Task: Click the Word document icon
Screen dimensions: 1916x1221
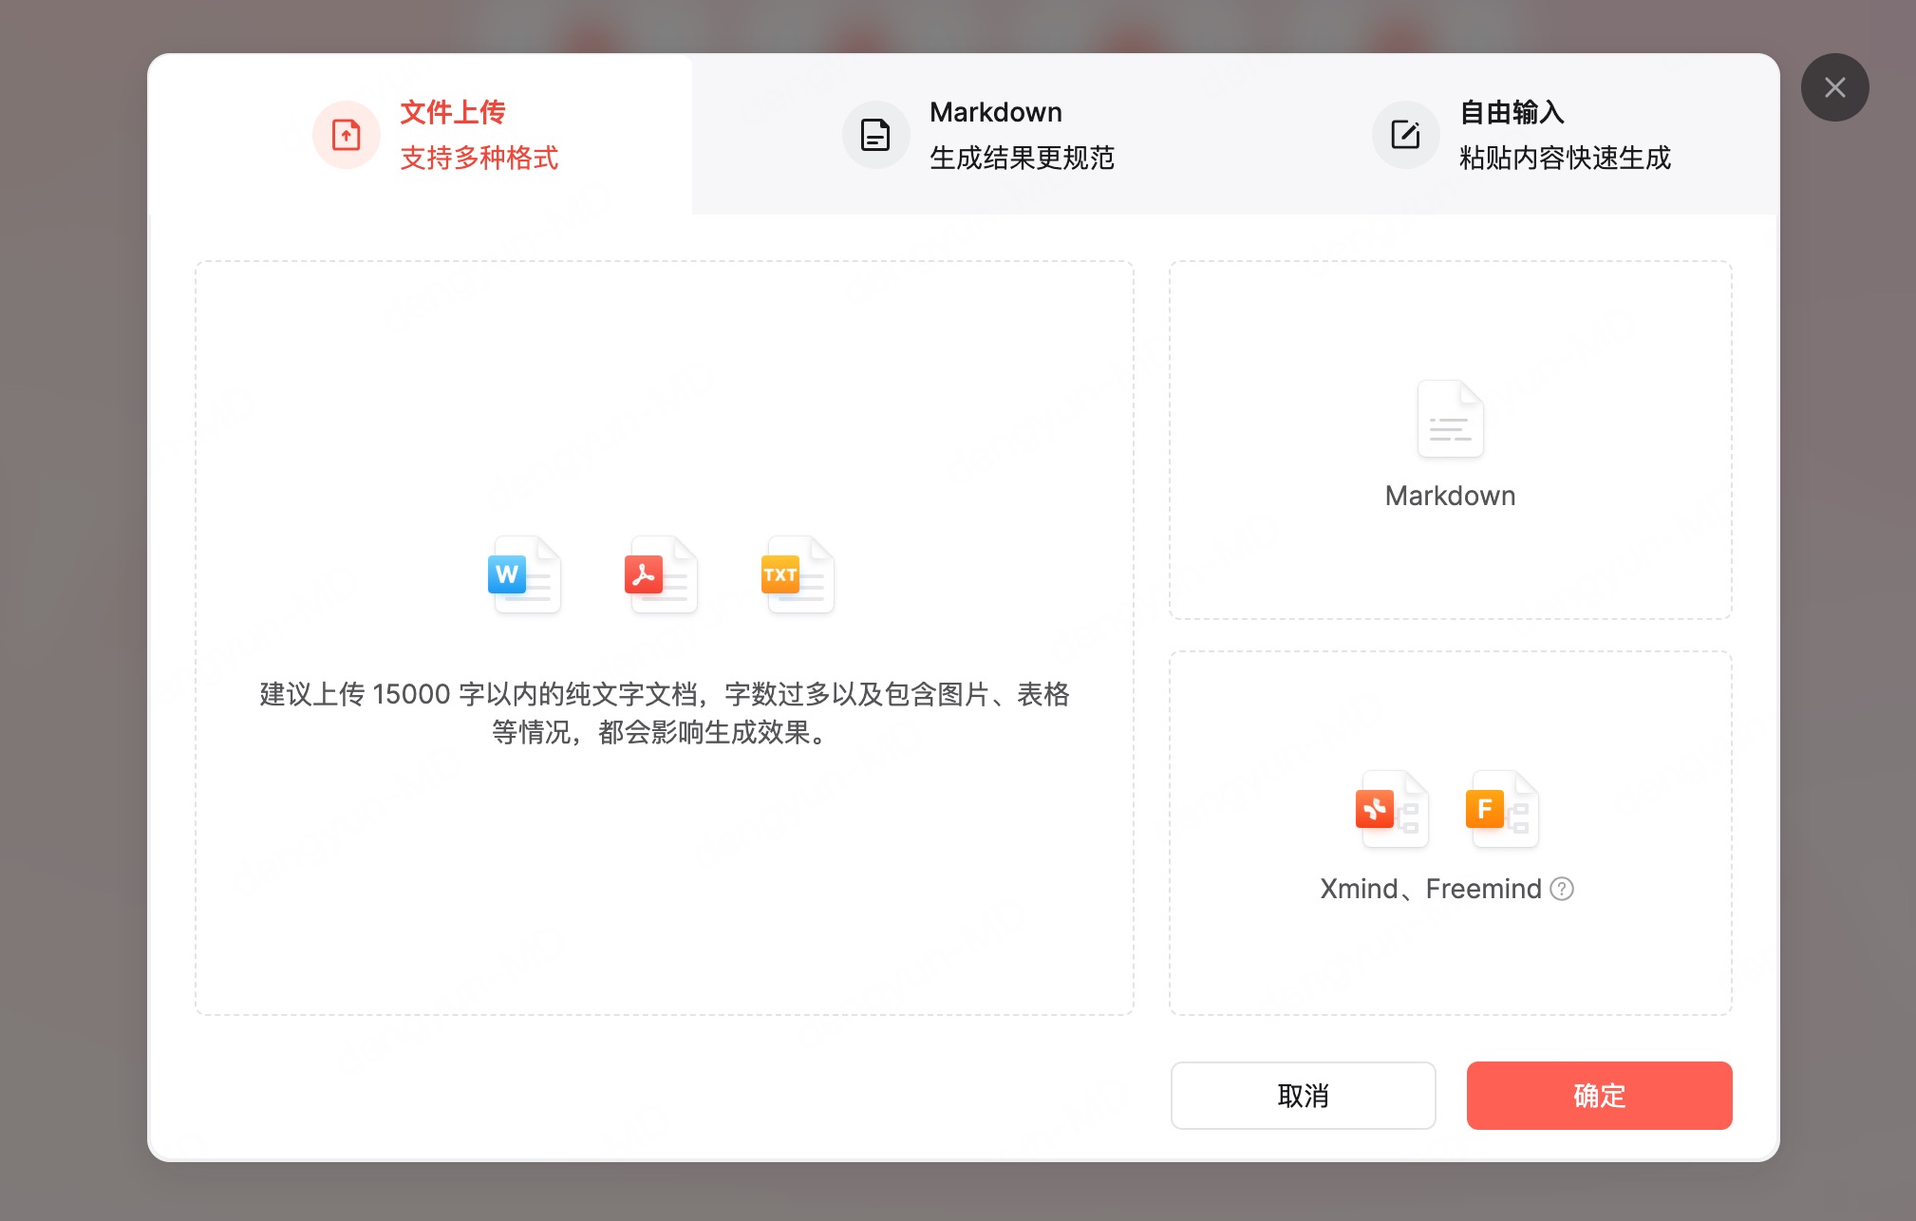Action: click(524, 574)
